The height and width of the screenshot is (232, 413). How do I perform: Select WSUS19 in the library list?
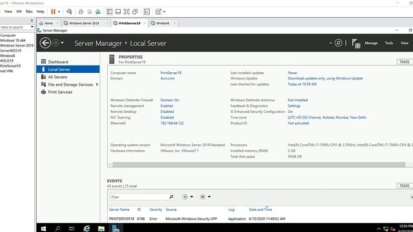(6, 61)
